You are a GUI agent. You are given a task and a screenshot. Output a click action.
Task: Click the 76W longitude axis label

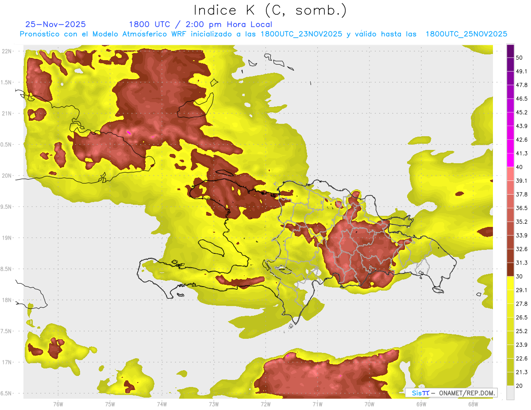coord(58,404)
